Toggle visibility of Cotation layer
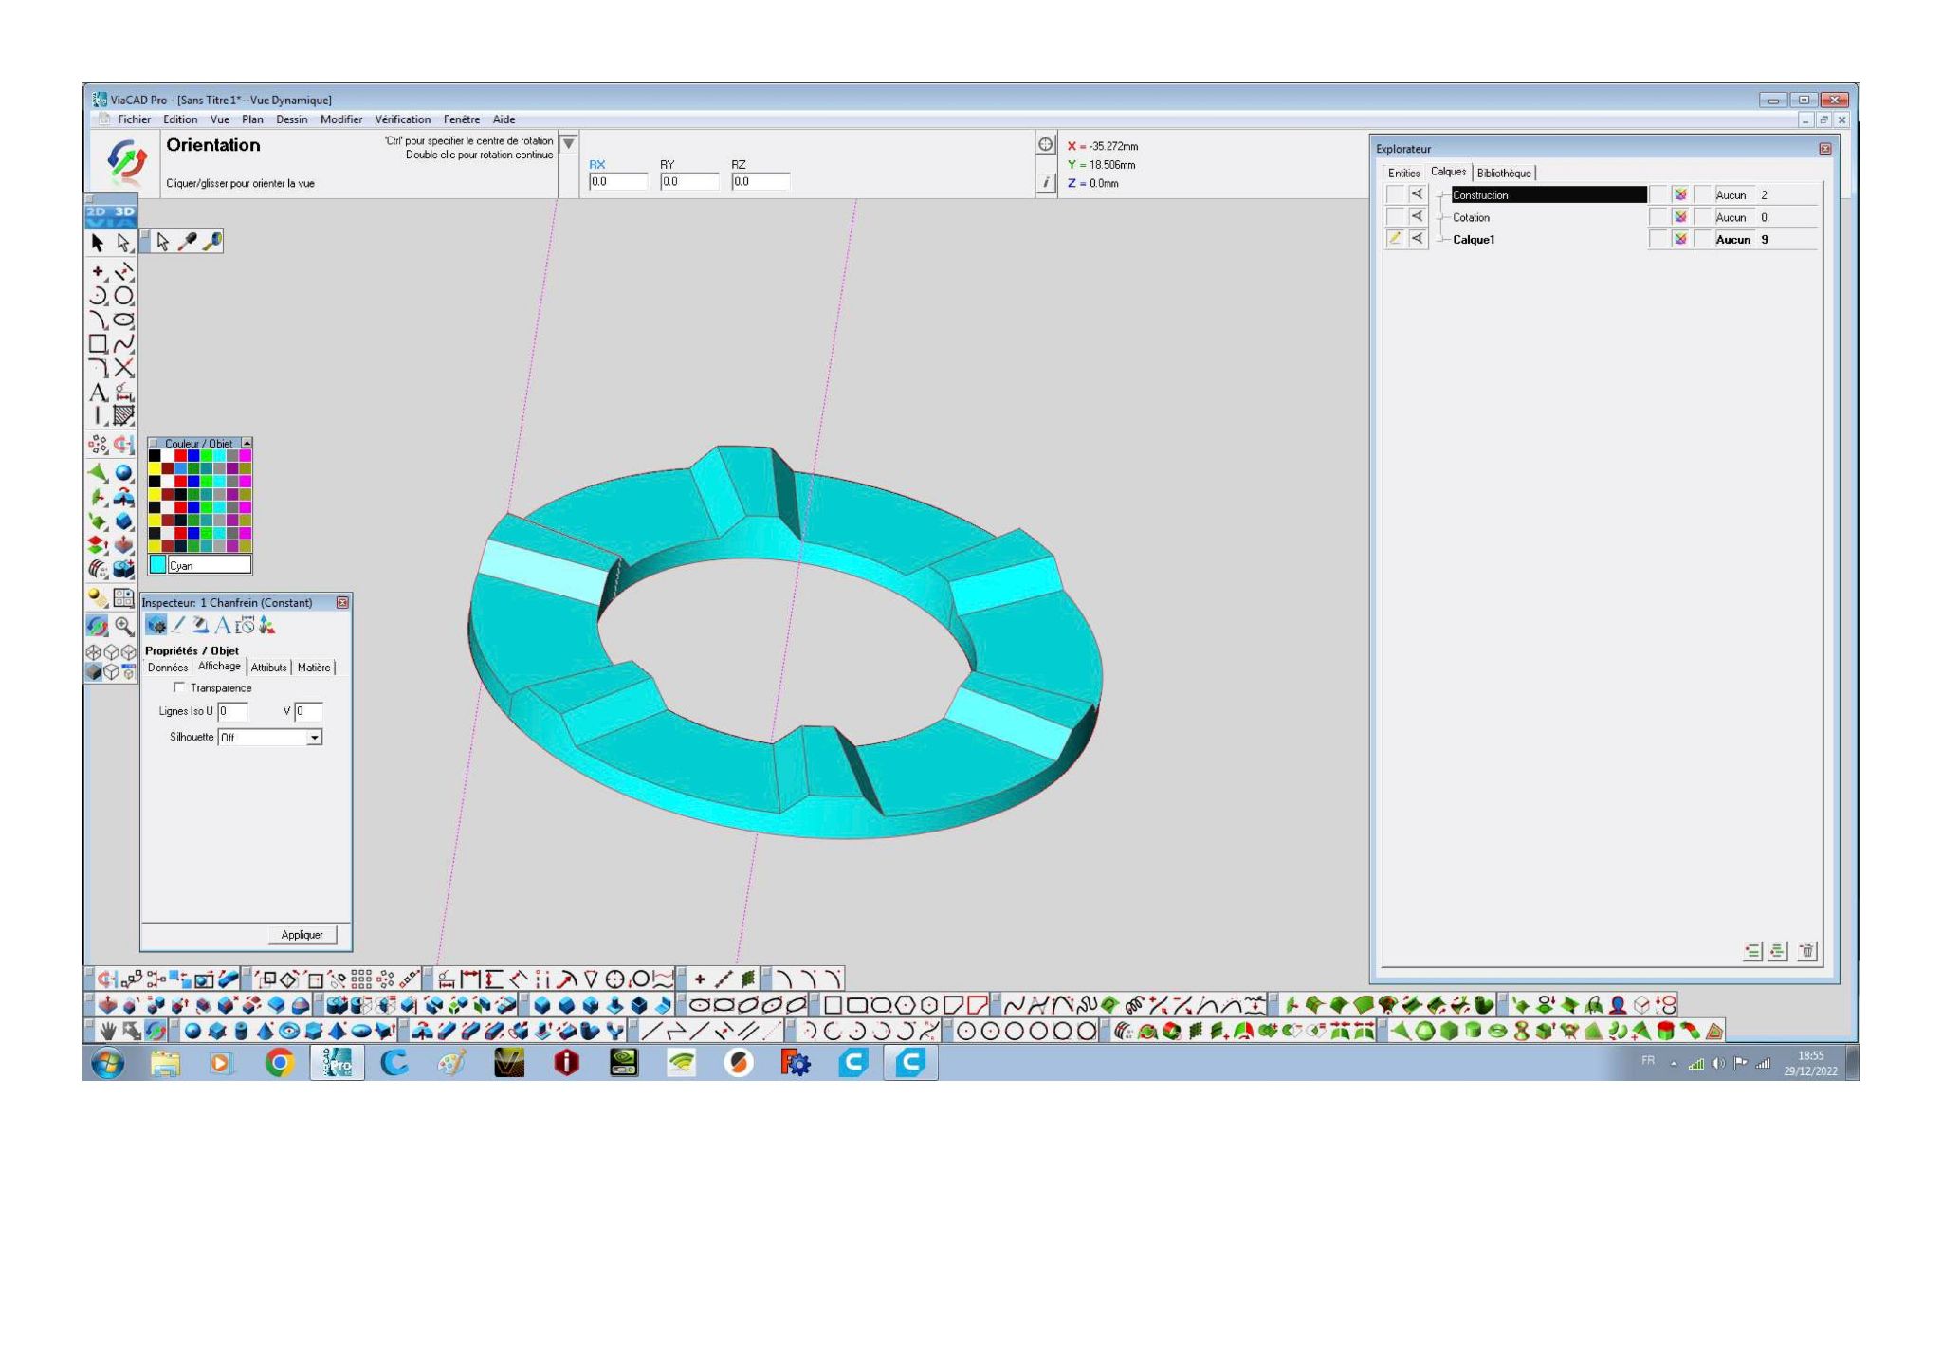This screenshot has height=1372, width=1942. [x=1417, y=217]
